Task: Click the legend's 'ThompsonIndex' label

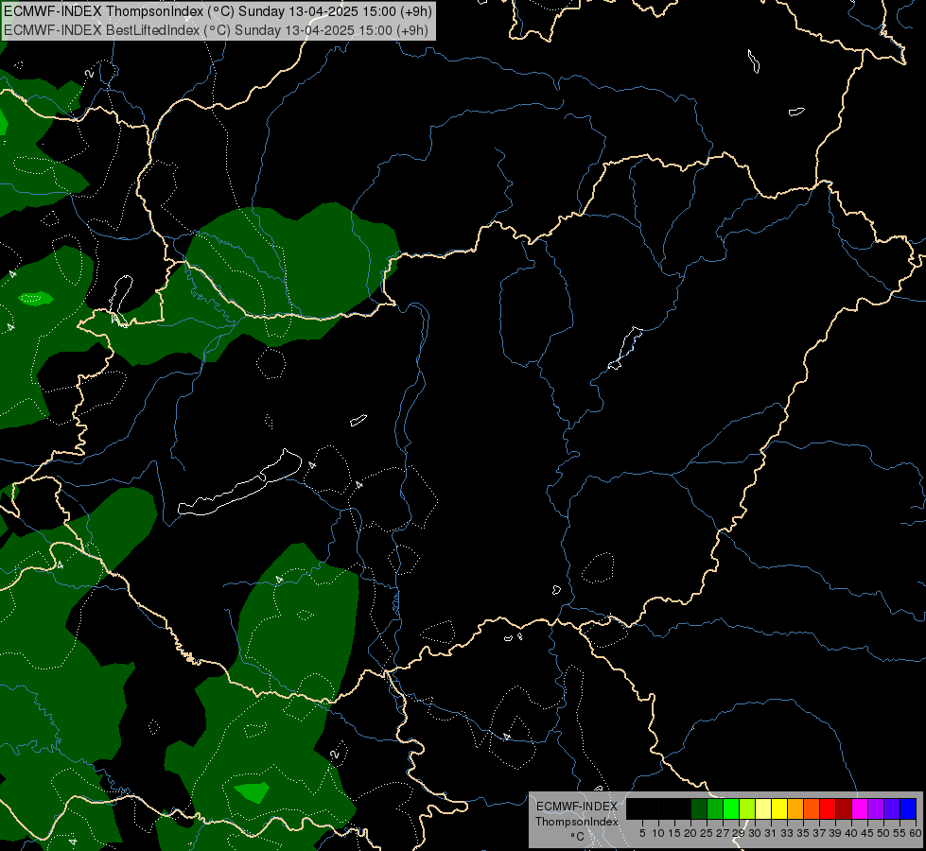Action: pyautogui.click(x=577, y=822)
